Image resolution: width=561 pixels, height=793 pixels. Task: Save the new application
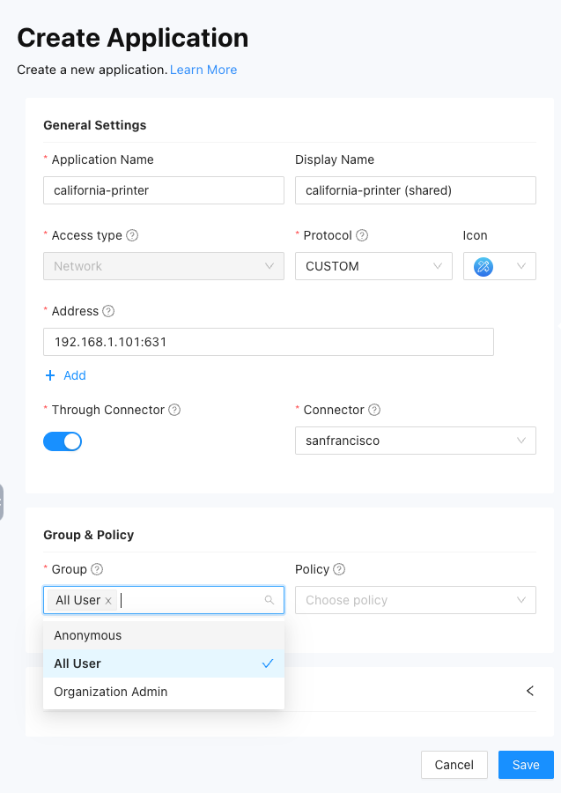526,765
